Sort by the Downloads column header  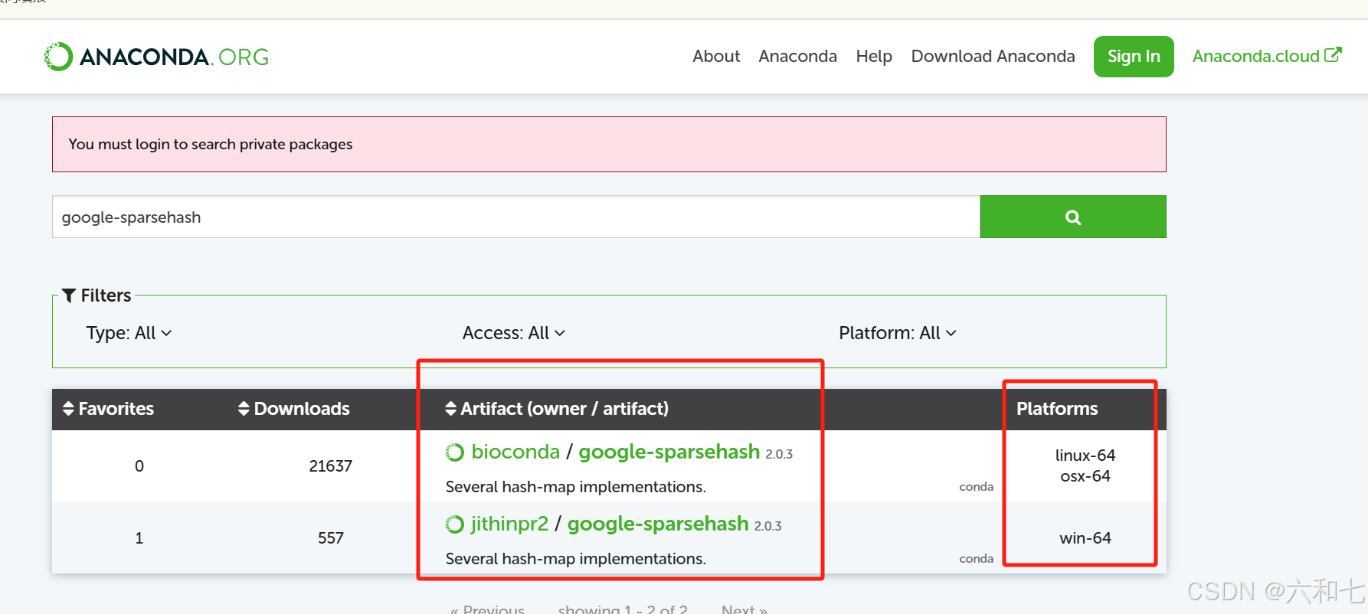294,409
